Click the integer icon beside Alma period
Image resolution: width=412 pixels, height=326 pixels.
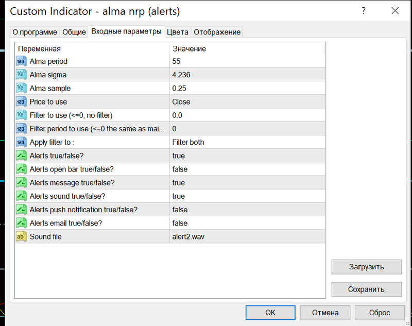coord(21,61)
